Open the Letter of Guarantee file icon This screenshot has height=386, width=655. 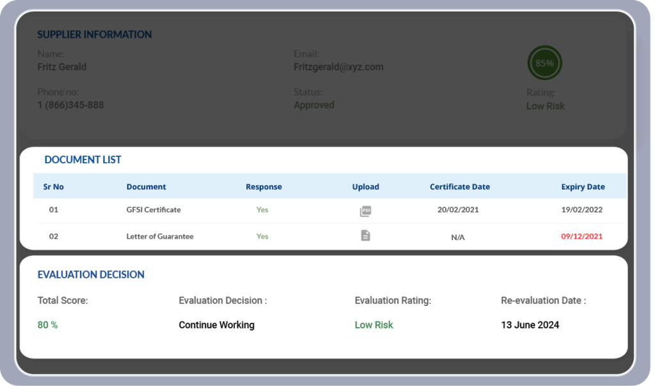(x=365, y=236)
